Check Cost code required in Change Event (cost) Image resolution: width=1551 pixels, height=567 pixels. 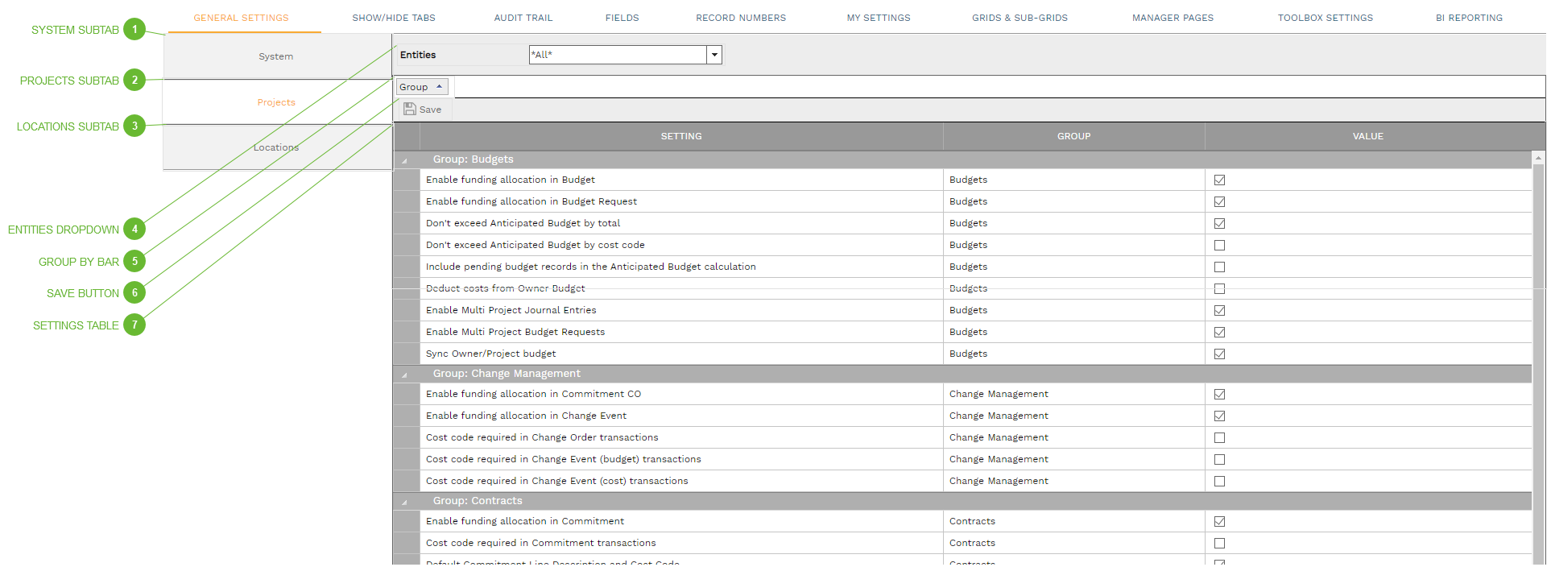pyautogui.click(x=1219, y=481)
